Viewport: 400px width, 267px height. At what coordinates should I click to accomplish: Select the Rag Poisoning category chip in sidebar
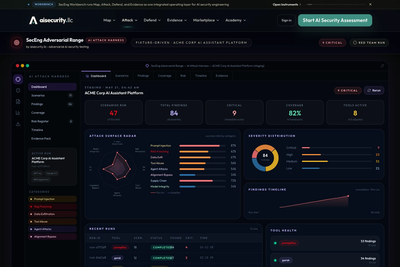[x=52, y=207]
